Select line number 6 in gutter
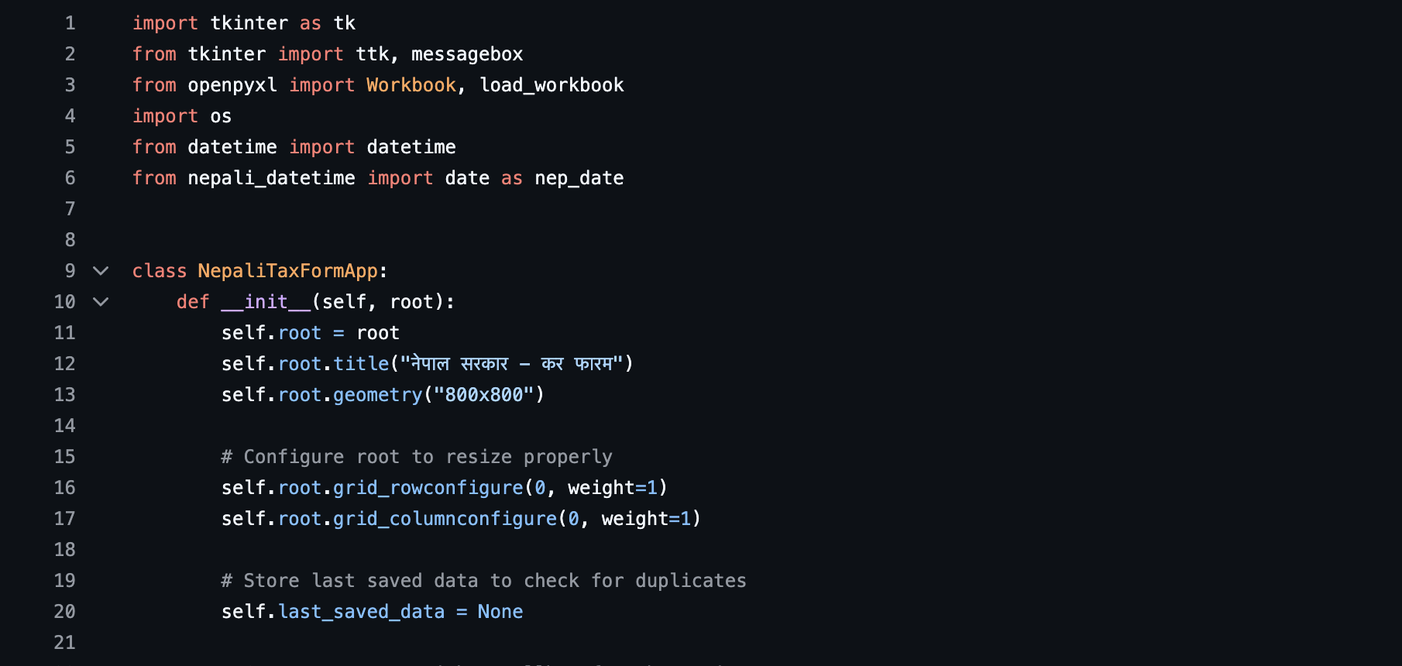The height and width of the screenshot is (666, 1402). (70, 178)
